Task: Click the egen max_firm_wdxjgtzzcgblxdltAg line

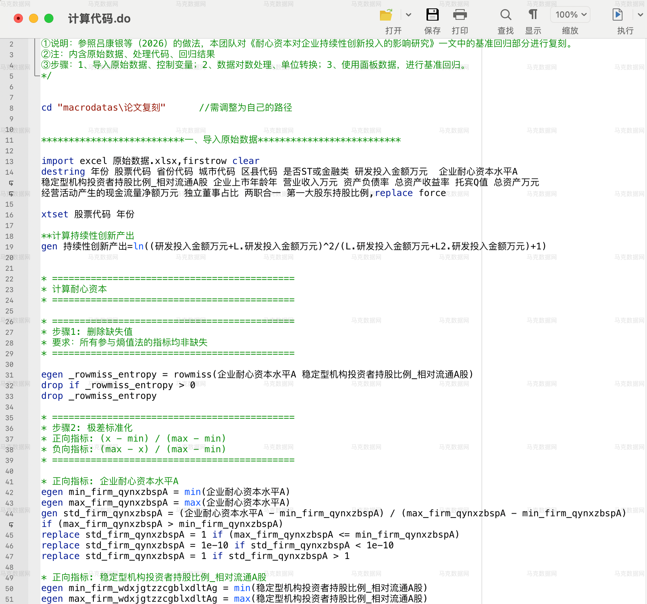Action: click(234, 599)
